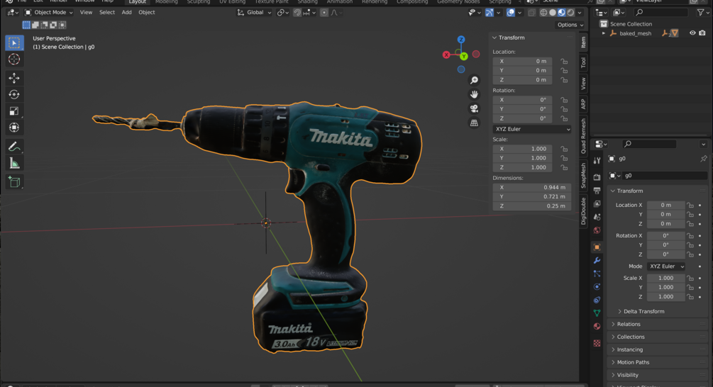Click the outliner search field
The height and width of the screenshot is (387, 713).
point(661,13)
